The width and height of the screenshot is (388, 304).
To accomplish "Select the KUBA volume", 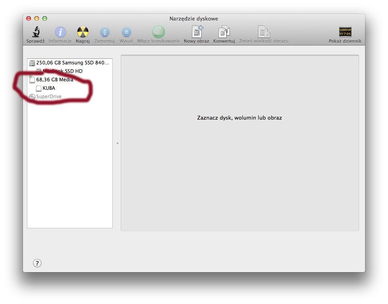I will tap(49, 88).
